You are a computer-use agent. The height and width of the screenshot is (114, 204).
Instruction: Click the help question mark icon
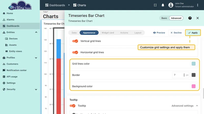click(x=190, y=18)
